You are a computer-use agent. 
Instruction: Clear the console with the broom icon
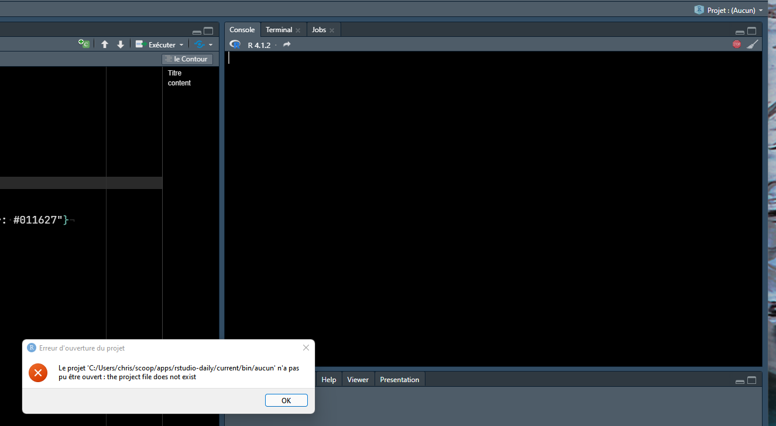[753, 44]
